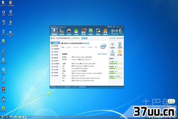Open 360 software manager icon on desktop

11,3
